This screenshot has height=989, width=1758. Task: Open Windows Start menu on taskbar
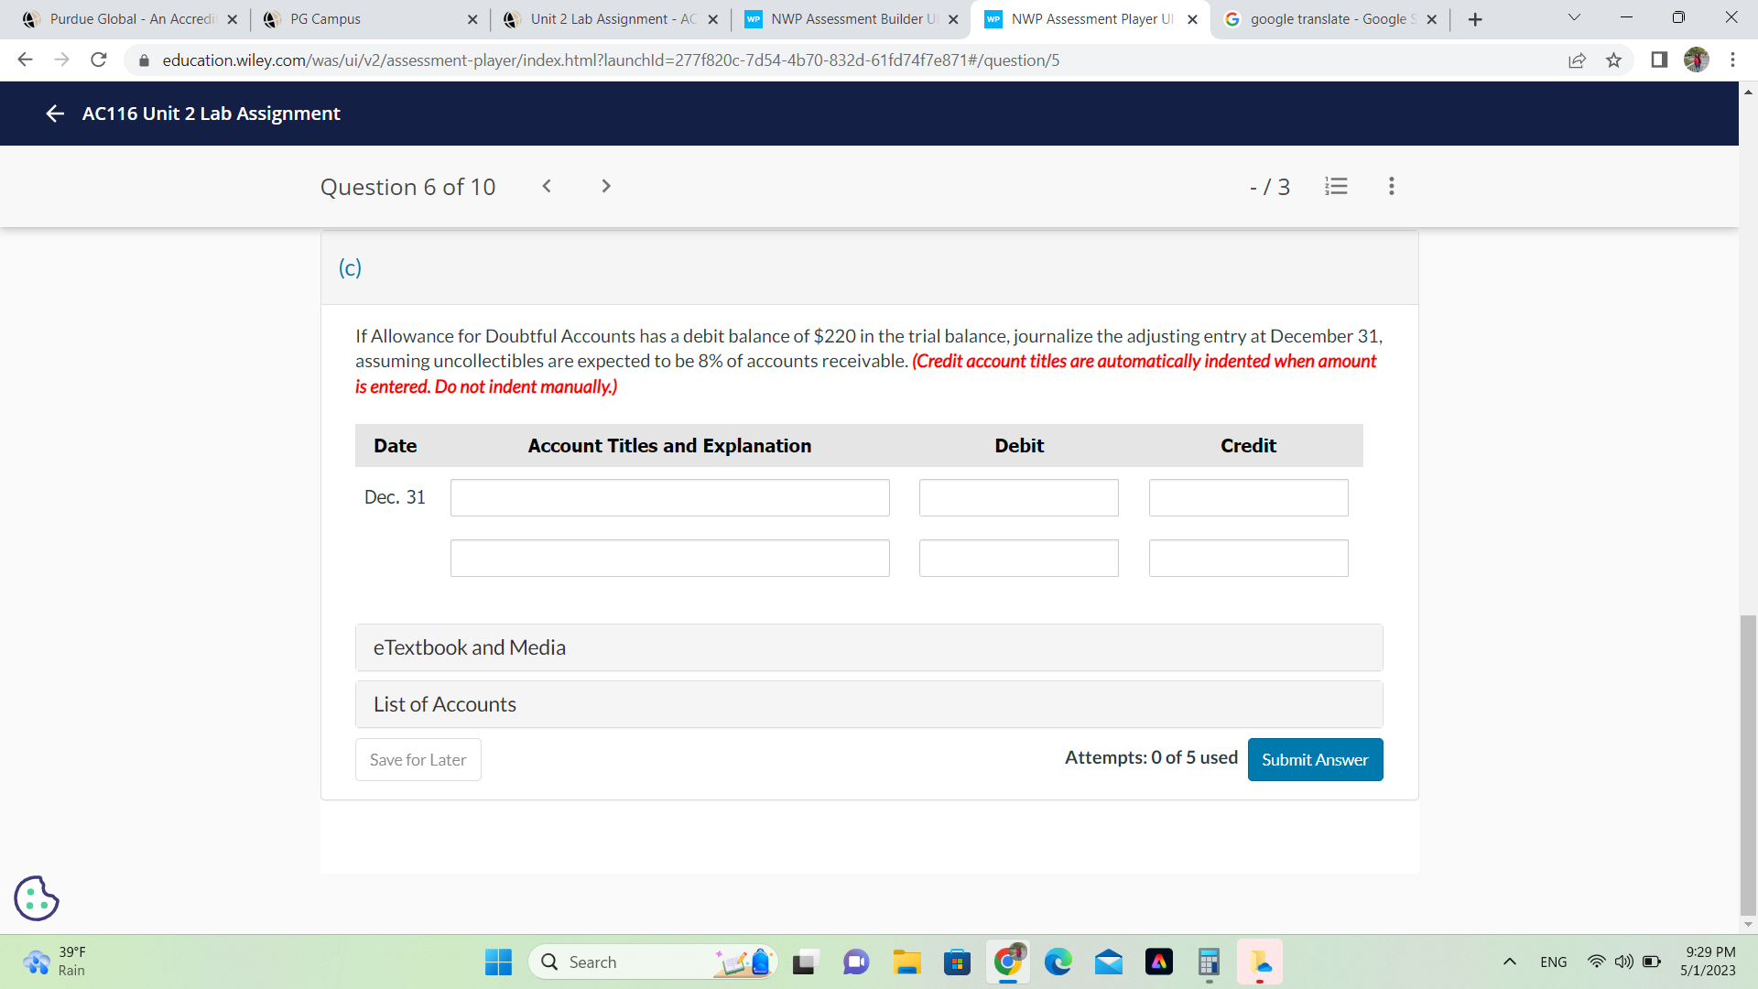click(498, 962)
